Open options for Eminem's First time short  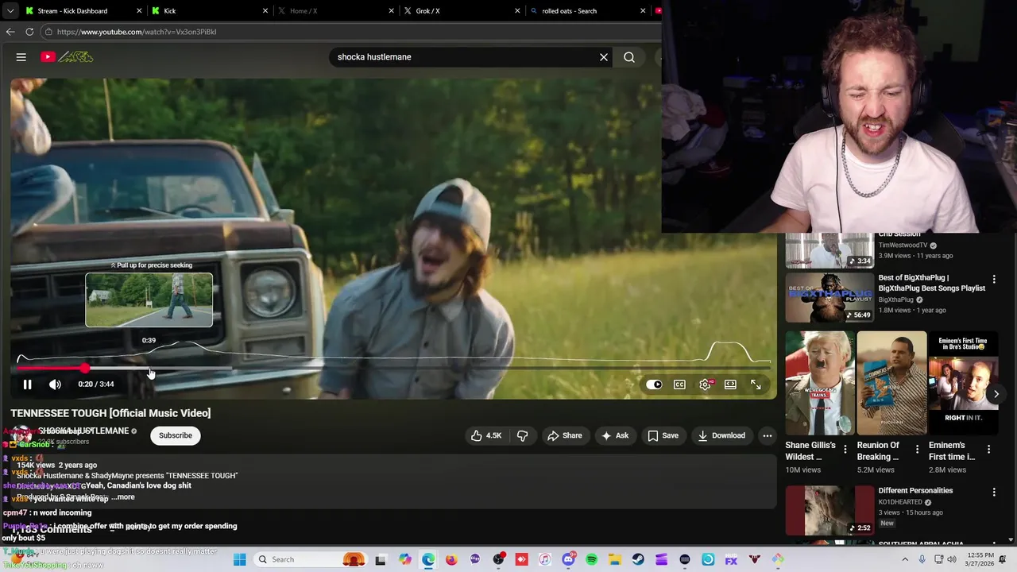pyautogui.click(x=989, y=450)
